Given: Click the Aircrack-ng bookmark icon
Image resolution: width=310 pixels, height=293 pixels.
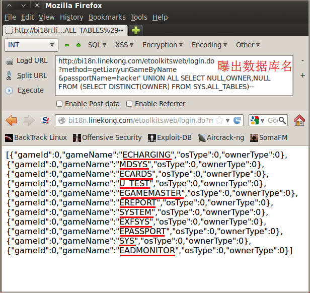Looking at the screenshot, I should [x=202, y=138].
